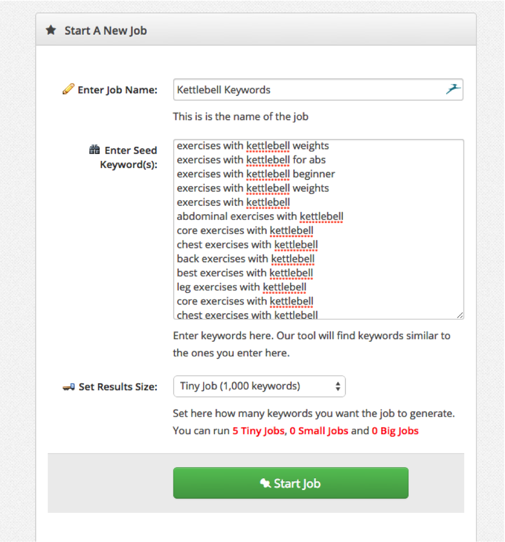Place cursor on the 'leg exercises with kettlebell' line
Image resolution: width=505 pixels, height=542 pixels.
pyautogui.click(x=241, y=287)
